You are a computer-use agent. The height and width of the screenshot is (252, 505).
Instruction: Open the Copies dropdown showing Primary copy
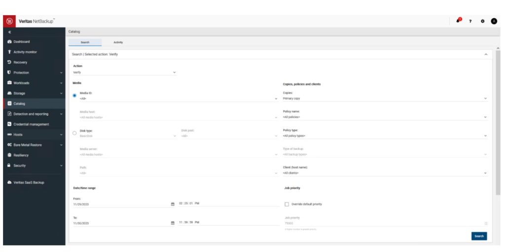(385, 98)
